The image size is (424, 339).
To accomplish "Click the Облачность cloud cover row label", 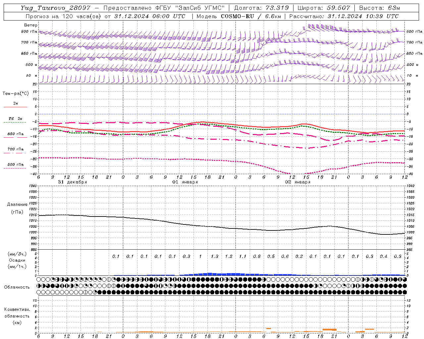I will (x=17, y=287).
